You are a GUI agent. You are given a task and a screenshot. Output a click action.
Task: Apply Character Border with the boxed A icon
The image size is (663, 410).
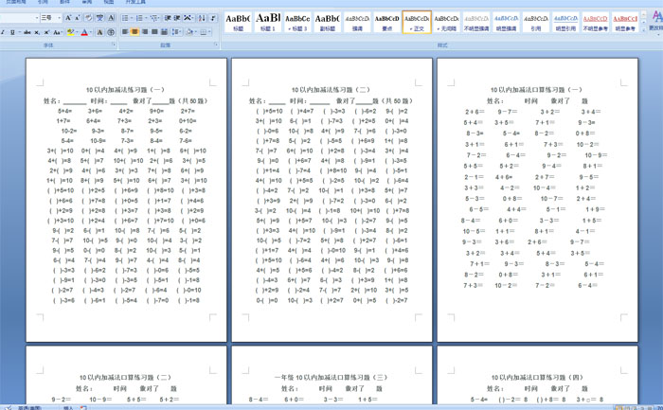point(111,18)
